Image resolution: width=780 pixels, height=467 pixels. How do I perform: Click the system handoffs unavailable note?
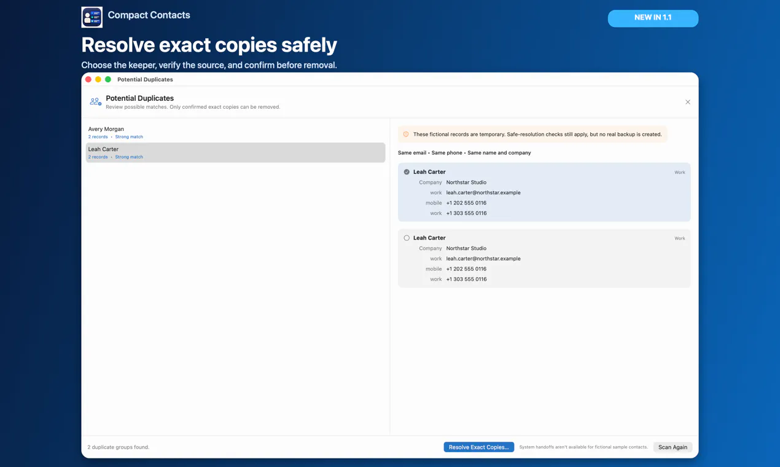pyautogui.click(x=583, y=447)
